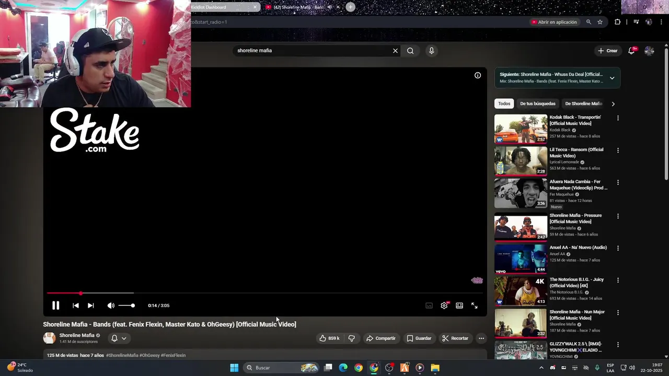Adjust the player volume slider

click(126, 305)
